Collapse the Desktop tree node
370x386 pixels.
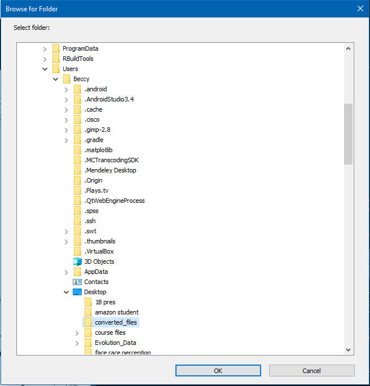coord(67,292)
